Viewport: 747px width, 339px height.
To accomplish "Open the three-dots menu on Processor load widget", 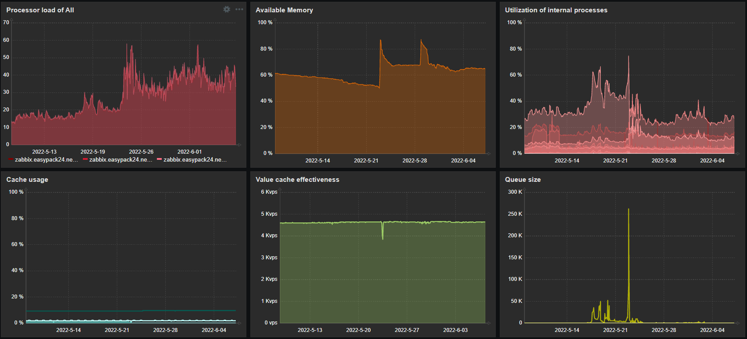I will (239, 9).
